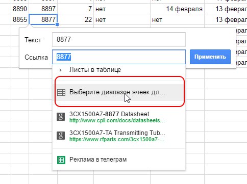Image resolution: width=247 pixels, height=184 pixels.
Task: Click the Применить button
Action: coord(210,57)
